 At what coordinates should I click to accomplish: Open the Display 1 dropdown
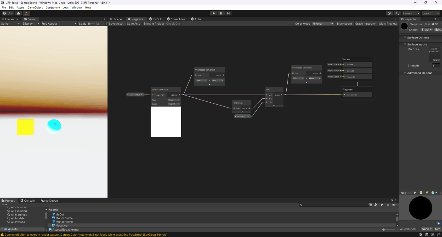pos(31,24)
